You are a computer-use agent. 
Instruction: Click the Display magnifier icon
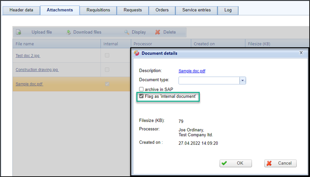point(127,32)
